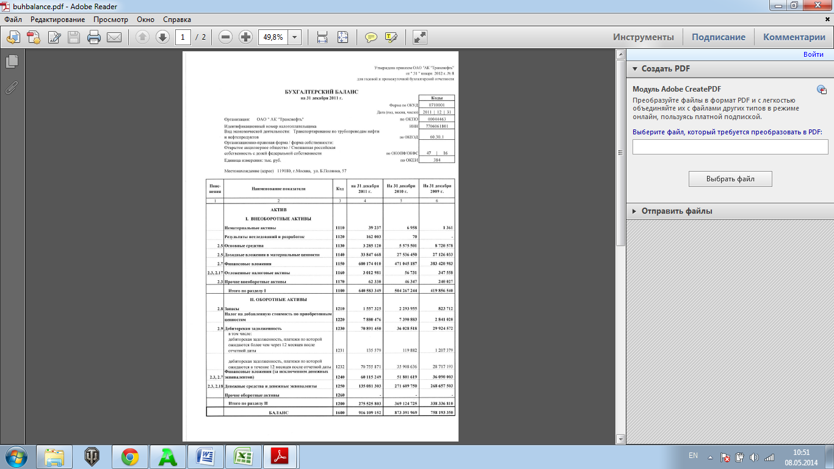Open the green A application taskbar icon
This screenshot has width=834, height=469.
(x=167, y=456)
